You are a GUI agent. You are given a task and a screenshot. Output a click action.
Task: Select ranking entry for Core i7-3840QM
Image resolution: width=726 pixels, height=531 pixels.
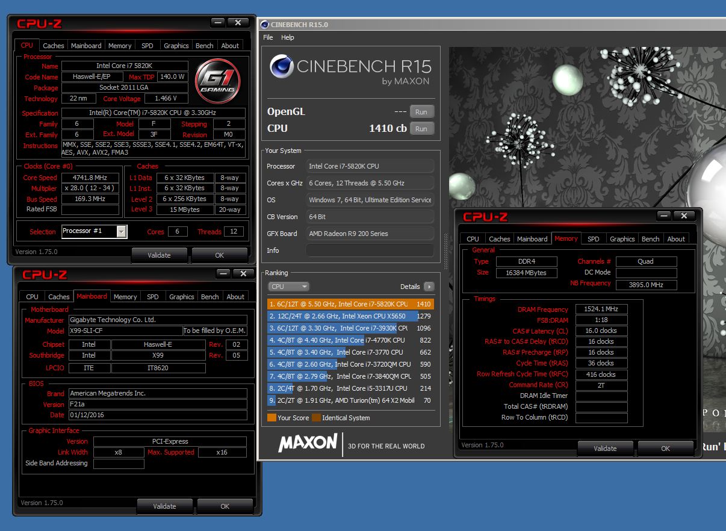tap(350, 376)
